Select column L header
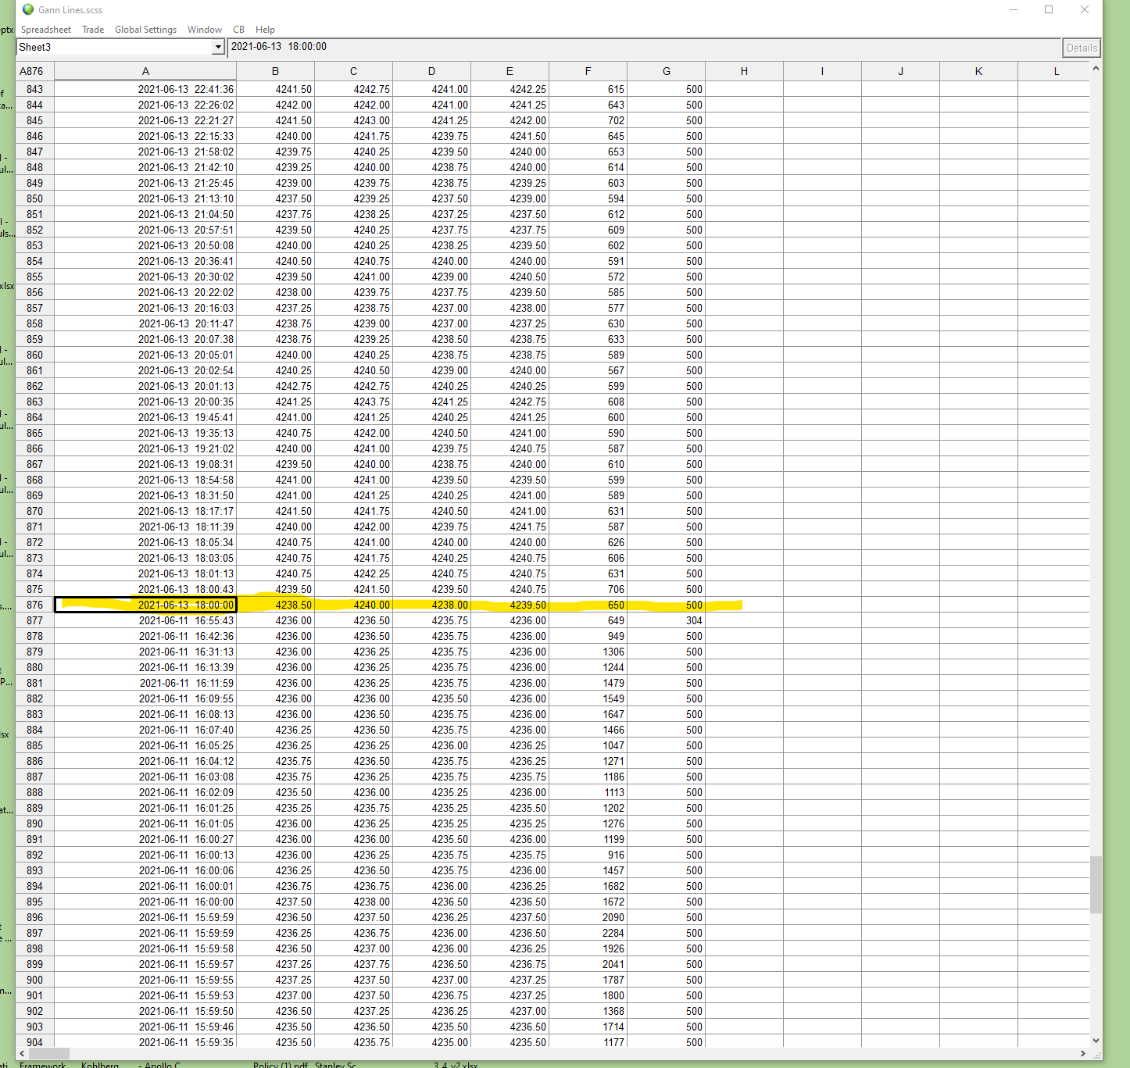1130x1068 pixels. (1053, 71)
